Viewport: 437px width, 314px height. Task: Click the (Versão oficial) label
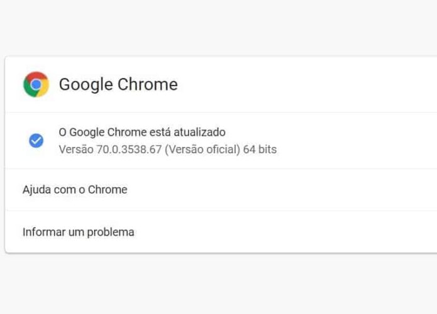point(202,149)
